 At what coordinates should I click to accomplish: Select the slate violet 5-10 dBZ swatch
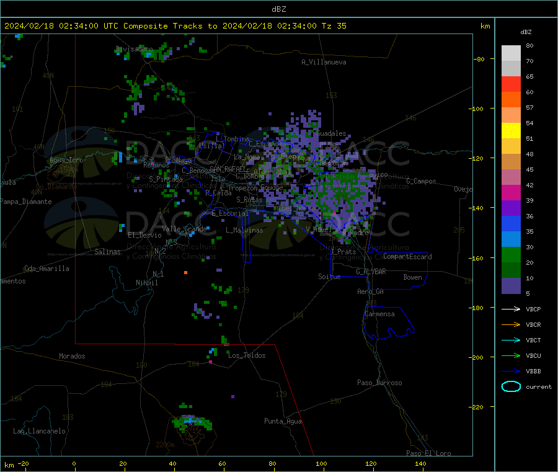coord(511,285)
